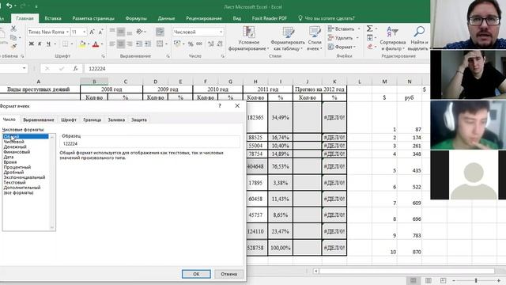Apply percent style format

tap(191, 44)
